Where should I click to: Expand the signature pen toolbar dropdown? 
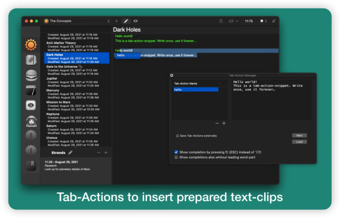[233, 21]
